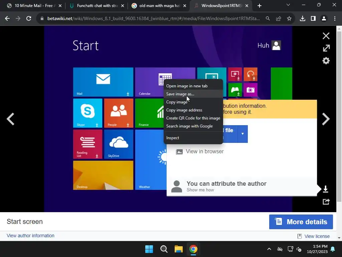Select Copy image address
This screenshot has width=342, height=257.
point(193,110)
